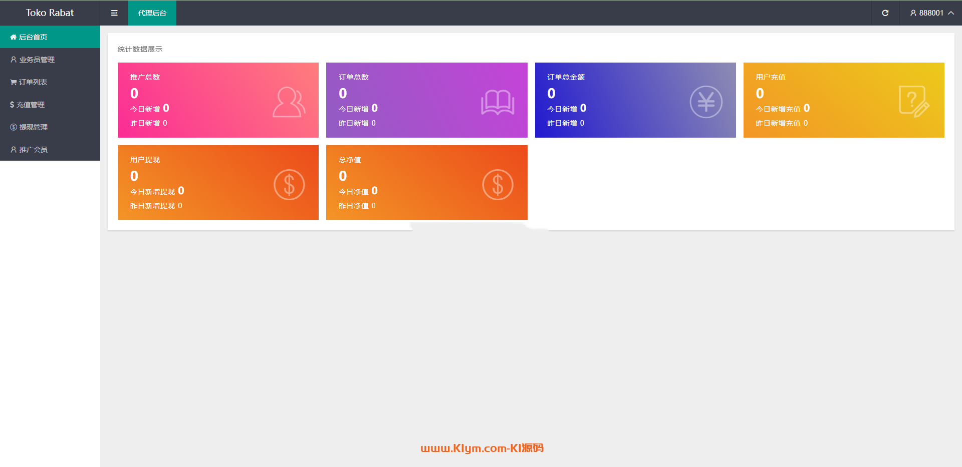Click the book icon on 订单总数 card
The height and width of the screenshot is (467, 962).
tap(498, 102)
